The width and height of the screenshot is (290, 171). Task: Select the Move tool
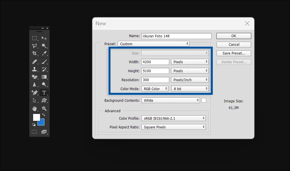[x=44, y=38]
